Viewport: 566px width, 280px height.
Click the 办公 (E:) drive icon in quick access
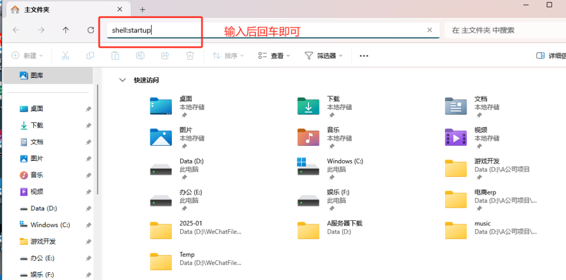pyautogui.click(x=161, y=200)
